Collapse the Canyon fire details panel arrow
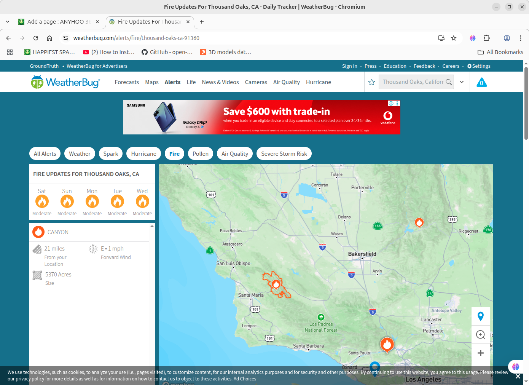Viewport: 529px width, 385px height. coord(152,226)
